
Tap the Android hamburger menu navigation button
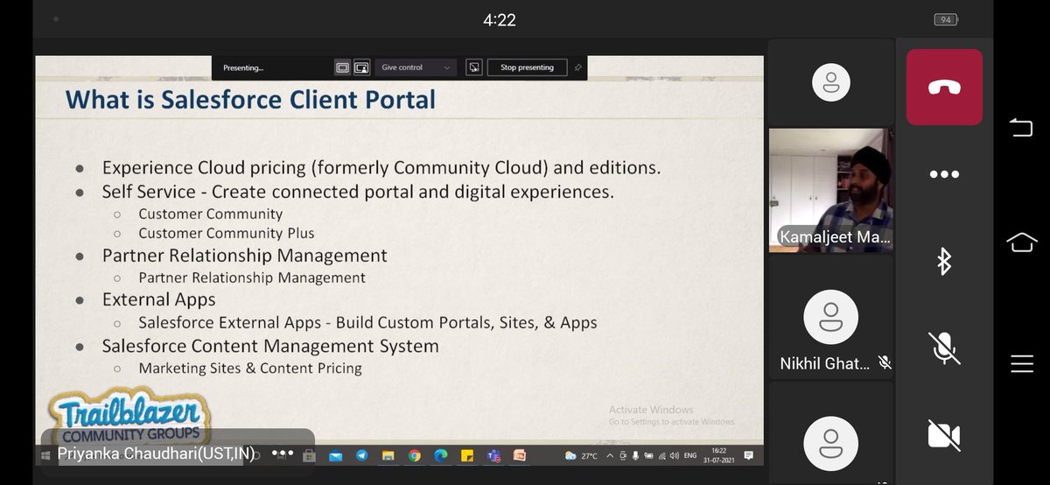coord(1021,363)
